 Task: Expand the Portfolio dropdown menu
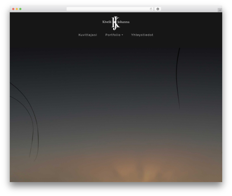(x=114, y=35)
